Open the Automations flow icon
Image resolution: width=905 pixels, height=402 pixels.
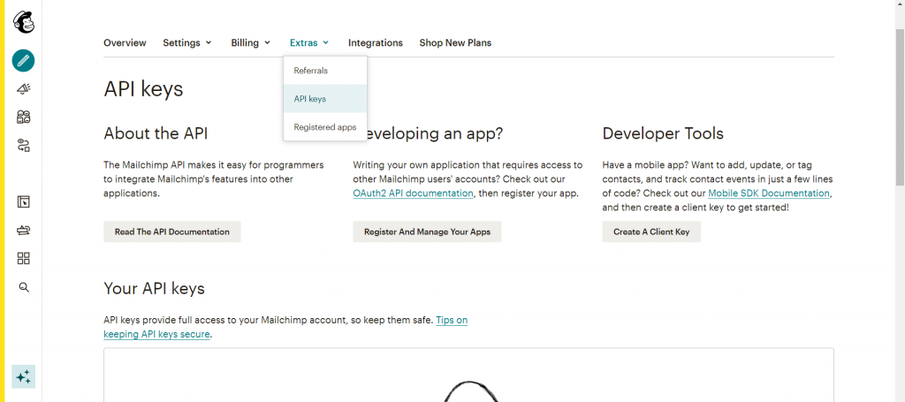(24, 145)
